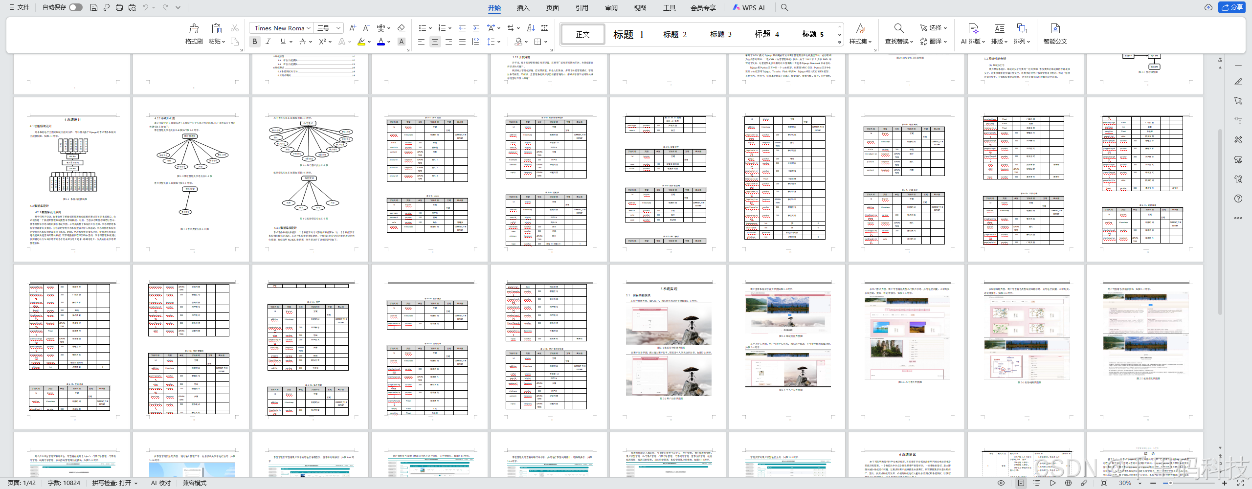
Task: Toggle eye-protection mode eye icon
Action: (1001, 483)
